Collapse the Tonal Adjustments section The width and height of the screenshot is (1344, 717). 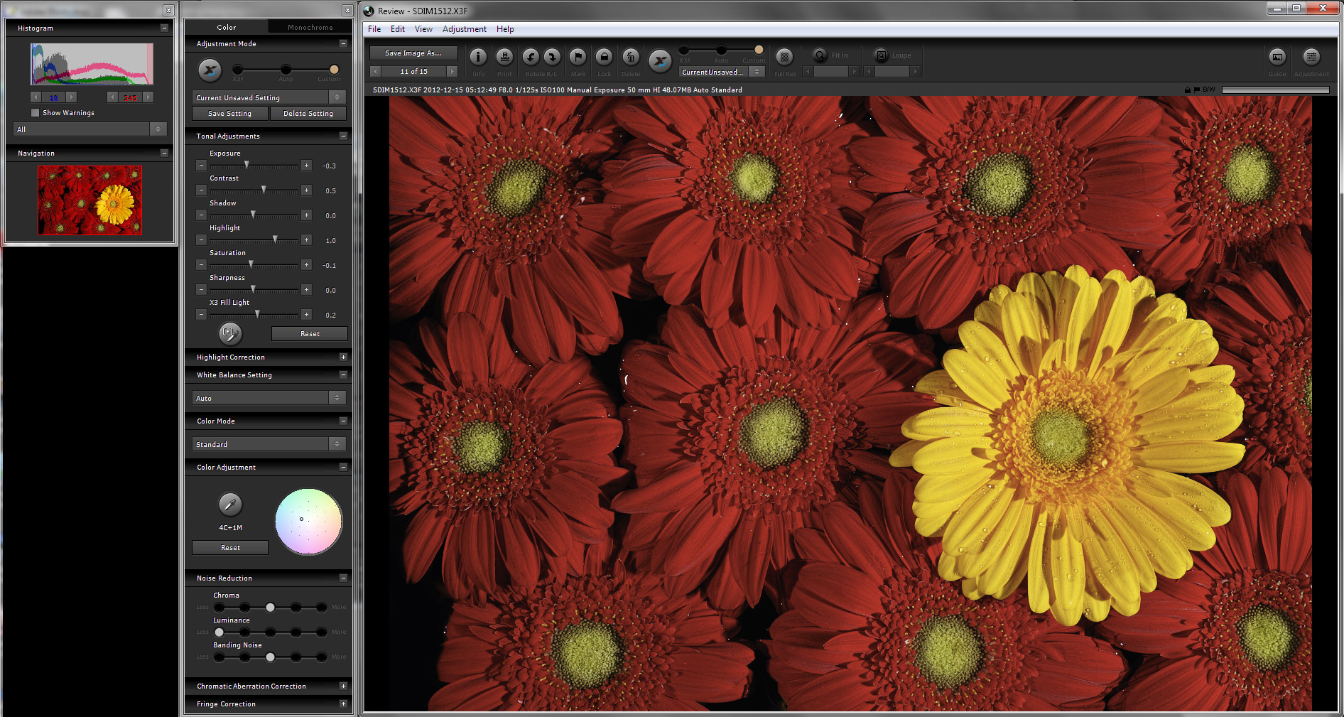pos(343,136)
